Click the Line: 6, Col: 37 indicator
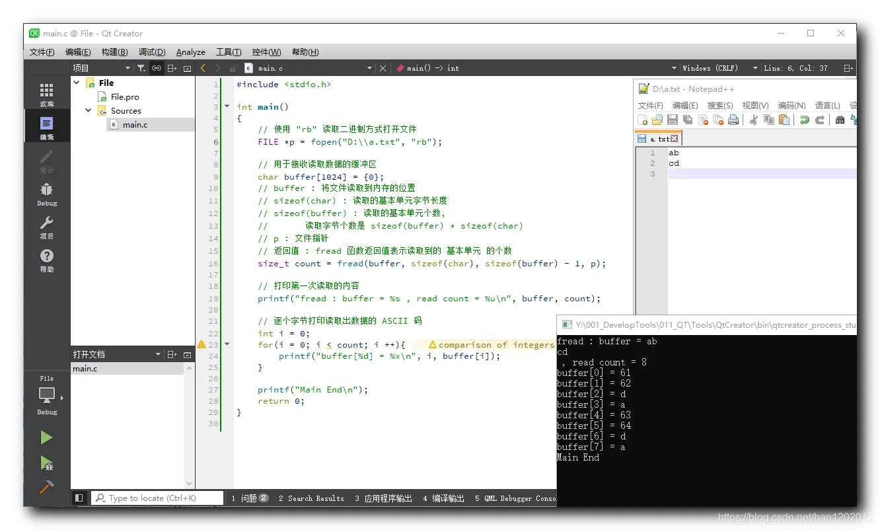 coord(795,68)
